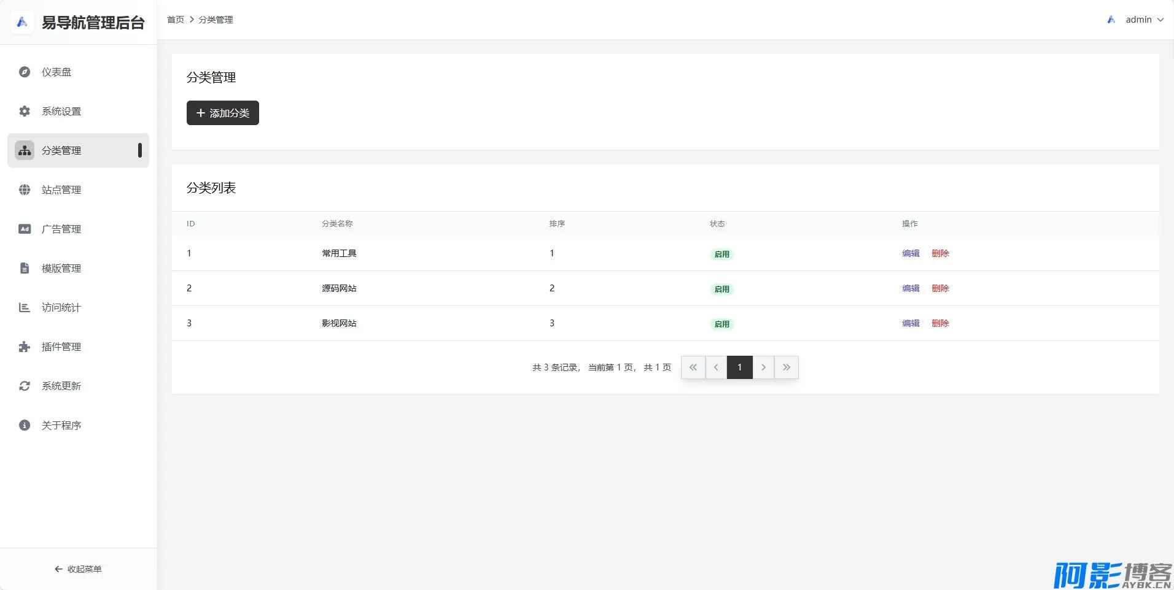Click the globe icon for site management
Screen dimensions: 1174x590
tap(25, 190)
